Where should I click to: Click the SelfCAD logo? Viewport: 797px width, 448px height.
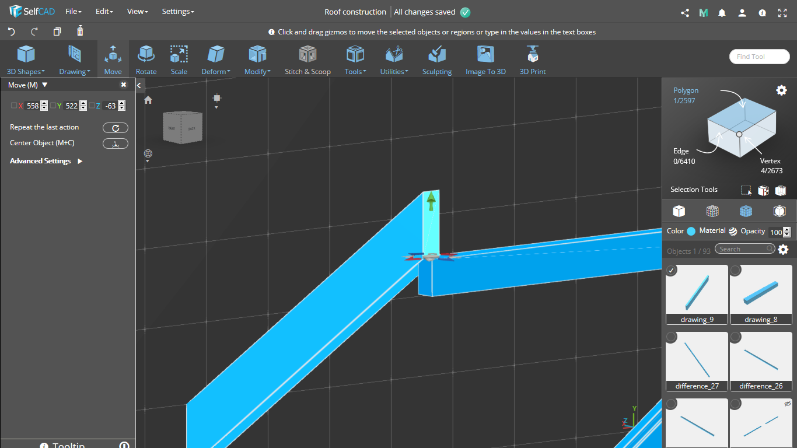tap(32, 12)
